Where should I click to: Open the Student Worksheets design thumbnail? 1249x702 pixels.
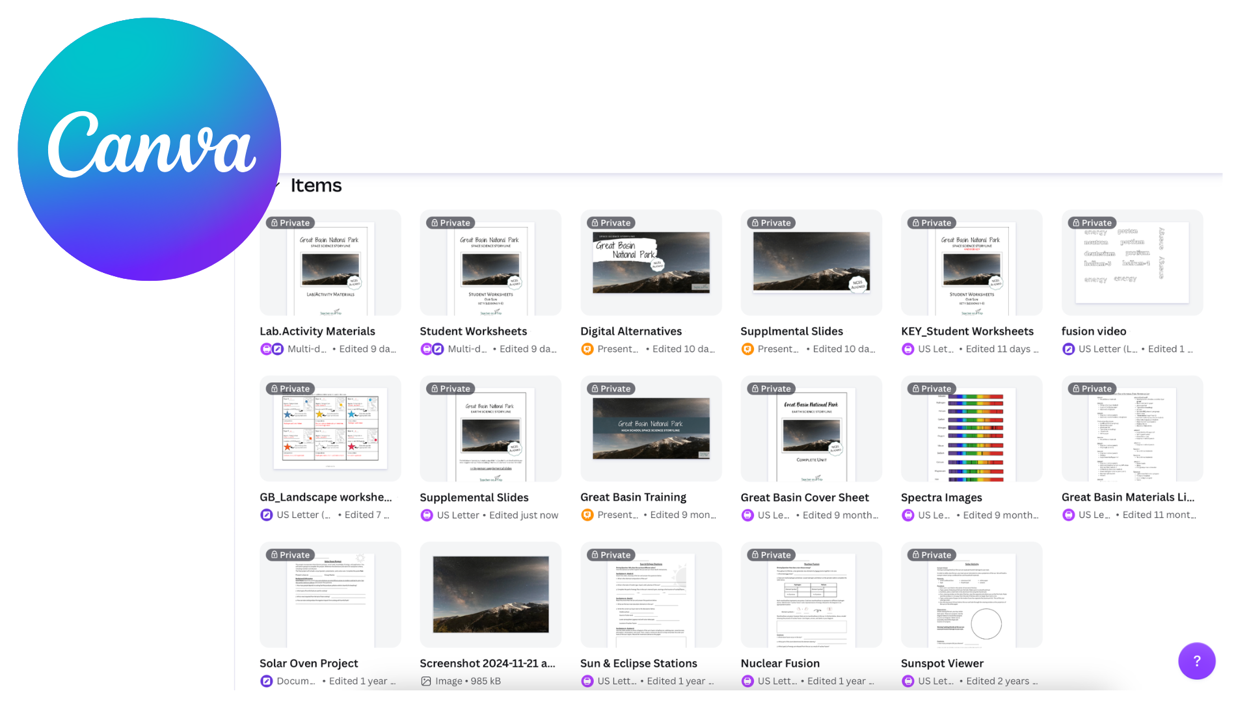click(x=490, y=263)
